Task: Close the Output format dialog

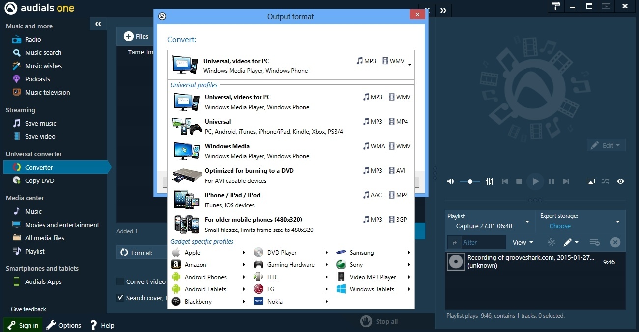Action: 417,15
